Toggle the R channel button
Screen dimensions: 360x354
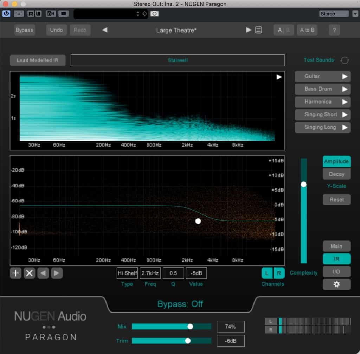[x=279, y=273]
